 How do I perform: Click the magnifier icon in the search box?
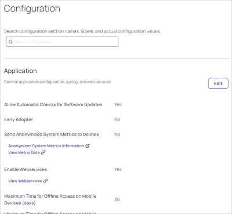10,42
